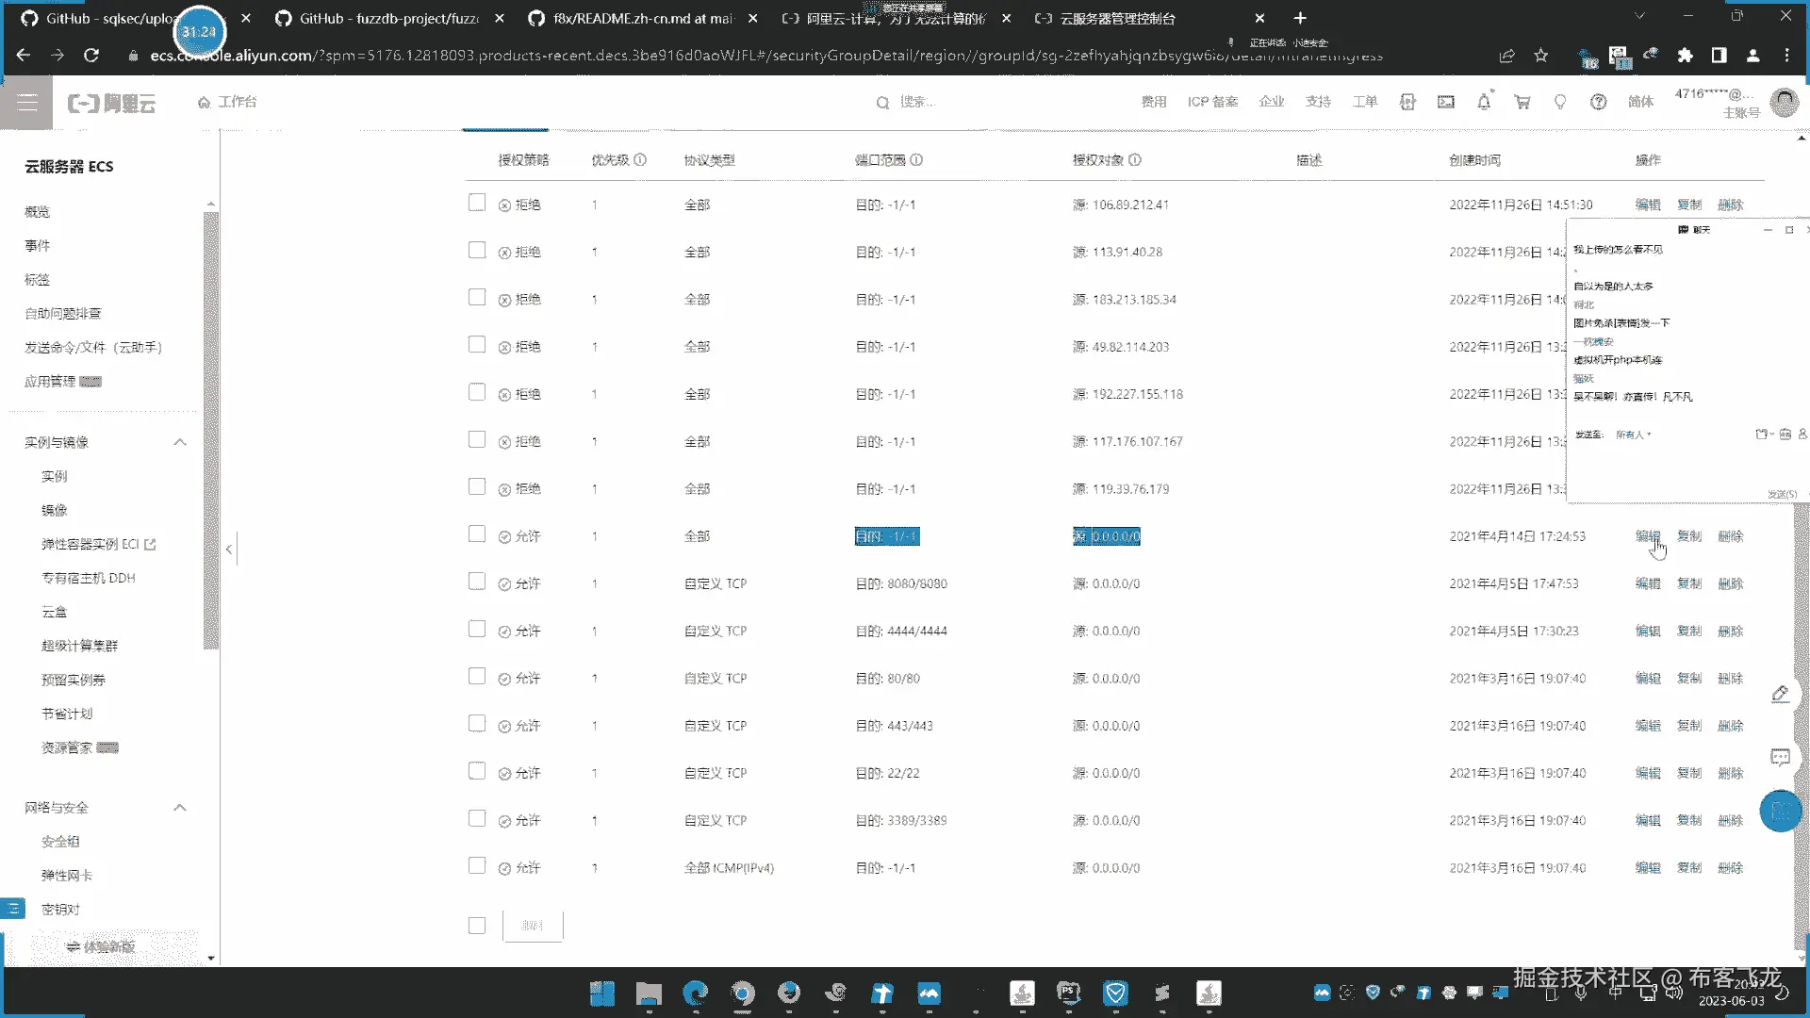
Task: Click 编辑 for the 22/22 rule
Action: tap(1647, 773)
